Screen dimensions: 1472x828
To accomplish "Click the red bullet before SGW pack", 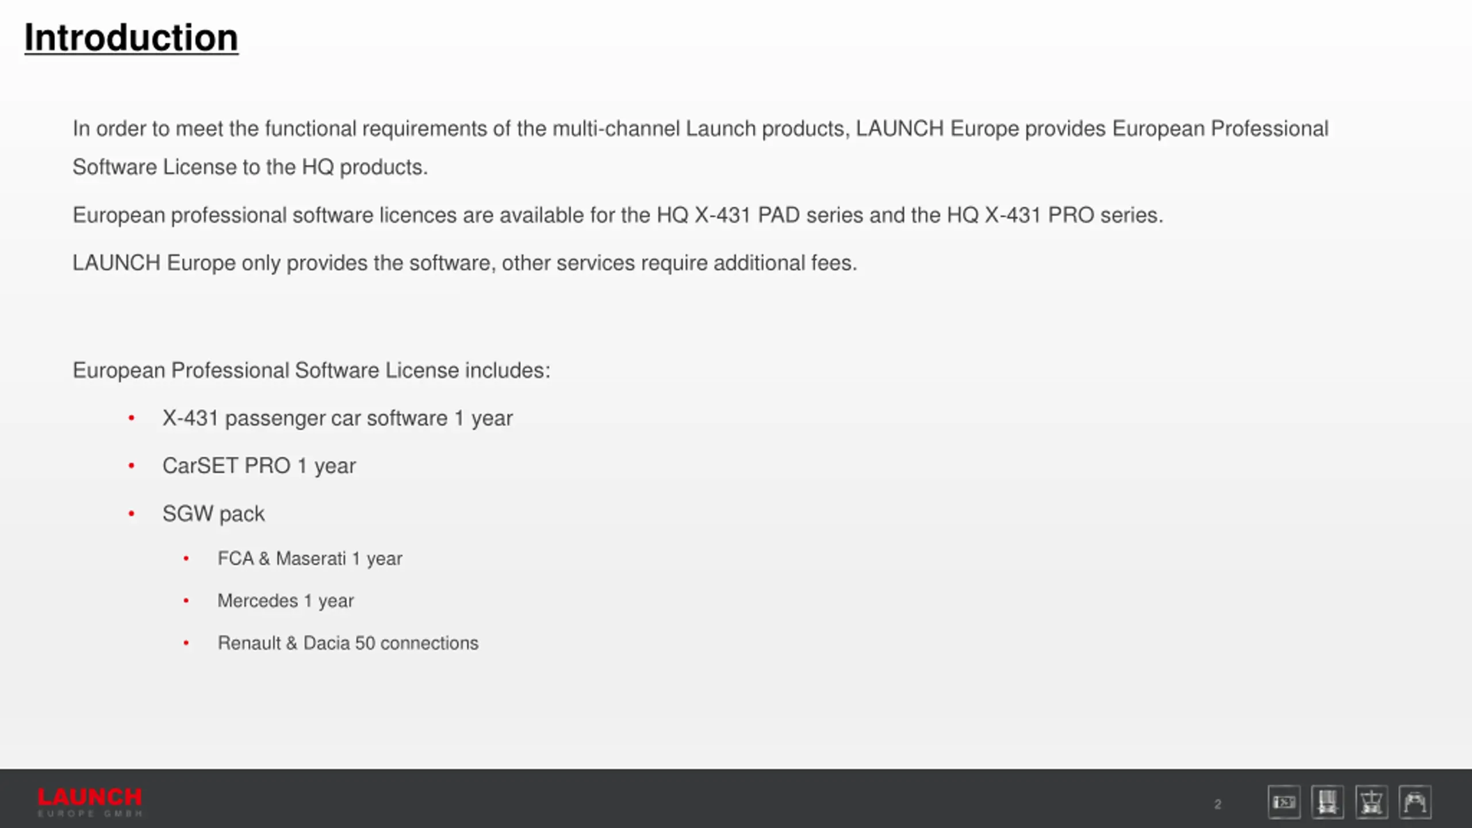I will pos(132,513).
